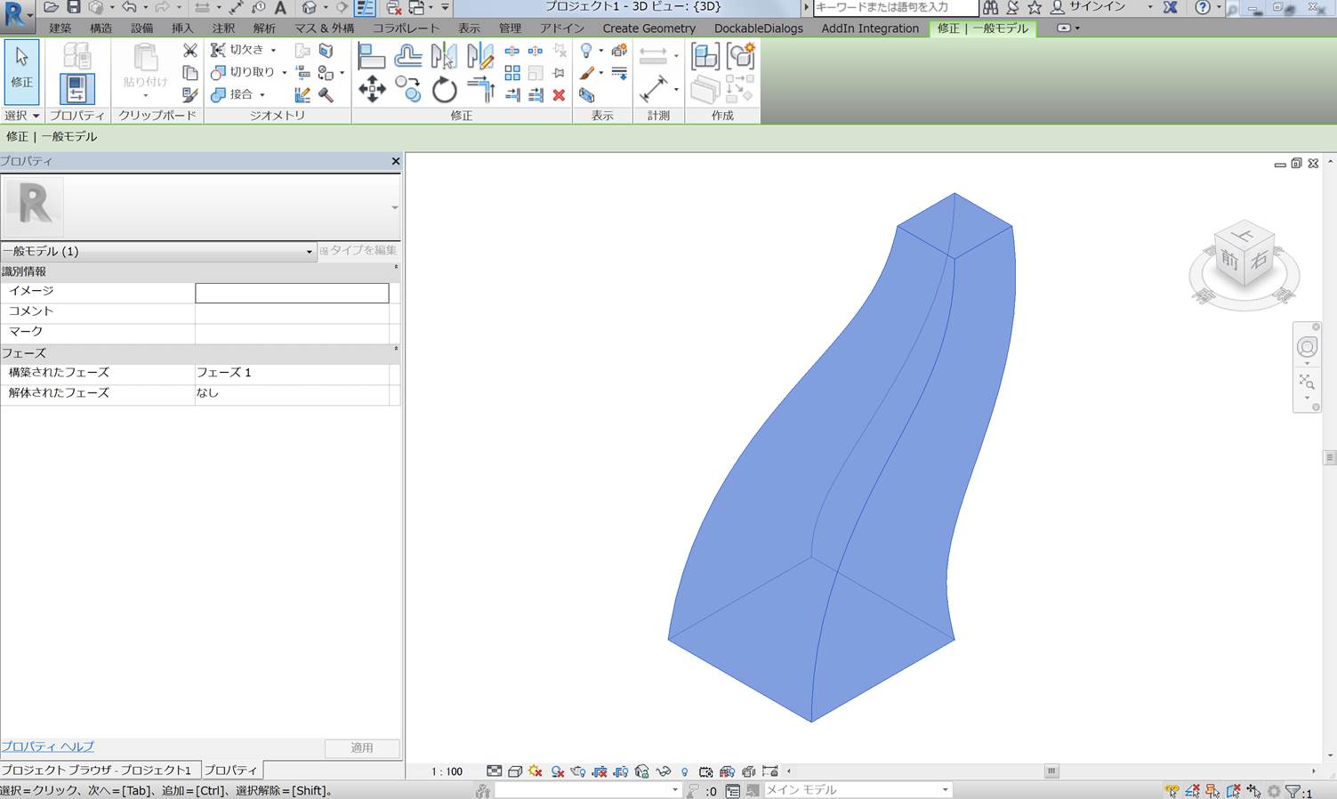The height and width of the screenshot is (799, 1337).
Task: Click the Array tool icon
Action: 512,73
